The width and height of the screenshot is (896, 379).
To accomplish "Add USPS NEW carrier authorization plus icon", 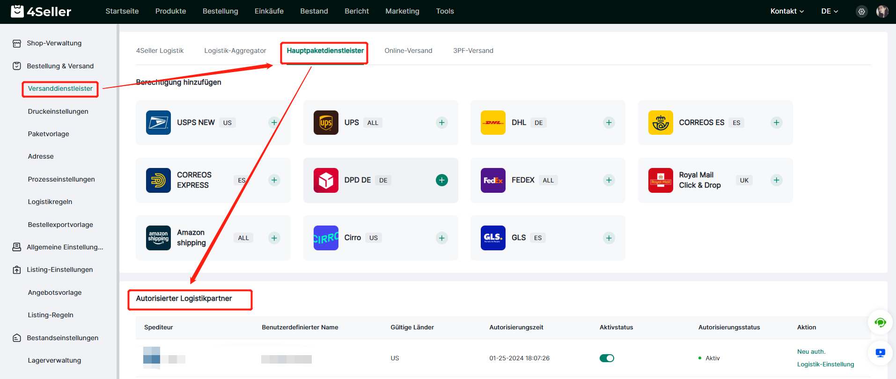I will [274, 123].
